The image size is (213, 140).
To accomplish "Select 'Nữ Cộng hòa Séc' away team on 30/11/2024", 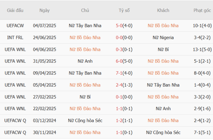I will coord(163,132).
